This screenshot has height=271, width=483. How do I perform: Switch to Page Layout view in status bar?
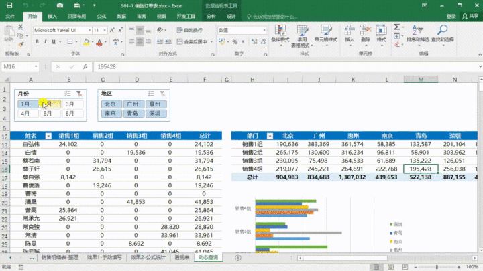coord(390,267)
